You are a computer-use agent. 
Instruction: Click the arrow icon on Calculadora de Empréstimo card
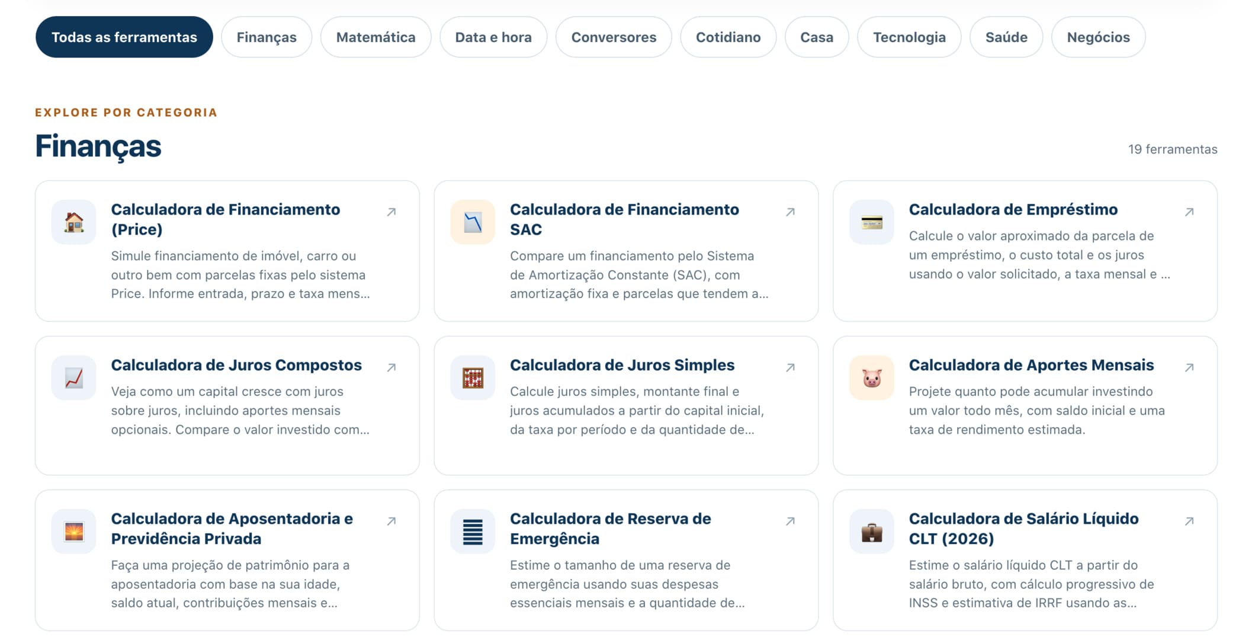(x=1189, y=212)
